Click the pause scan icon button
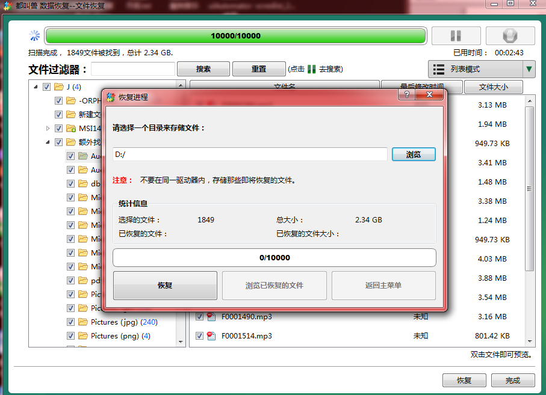The width and height of the screenshot is (546, 395). 456,35
